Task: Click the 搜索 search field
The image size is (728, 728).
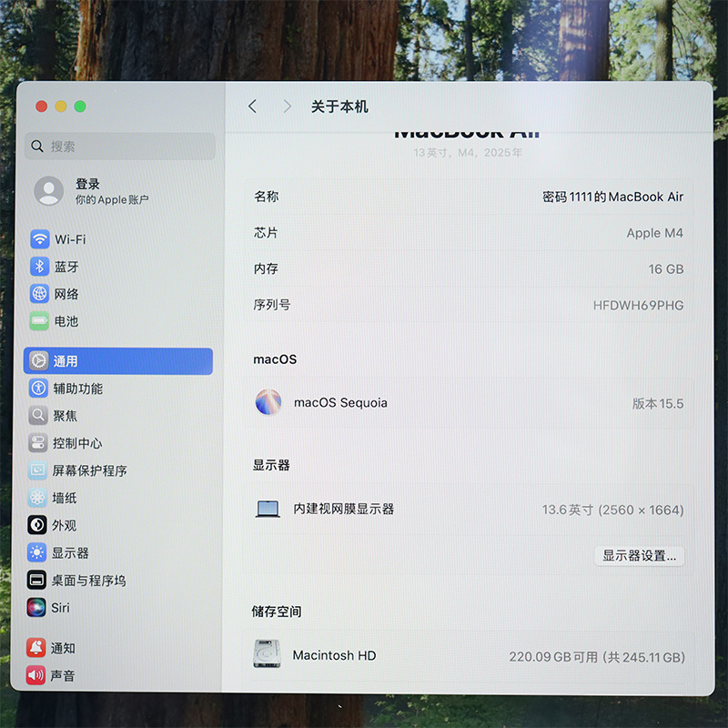Action: point(120,147)
